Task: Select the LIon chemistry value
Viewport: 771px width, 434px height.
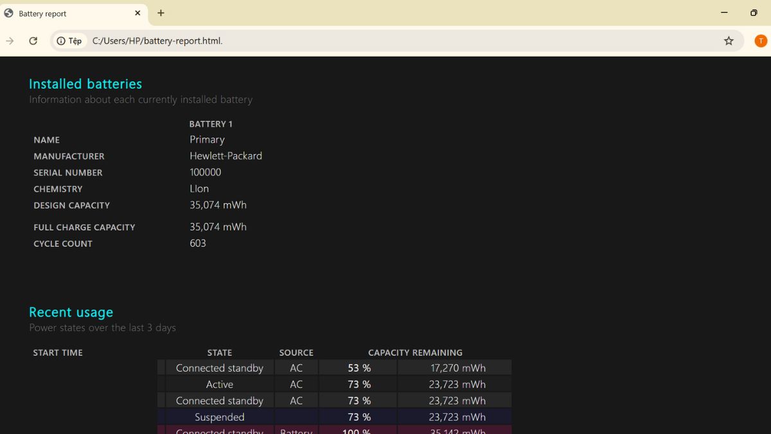Action: point(199,188)
